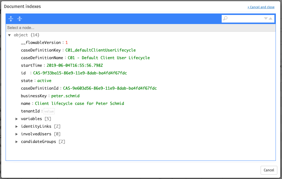Expand the variables node
Screen dimensions: 282x179
17,119
